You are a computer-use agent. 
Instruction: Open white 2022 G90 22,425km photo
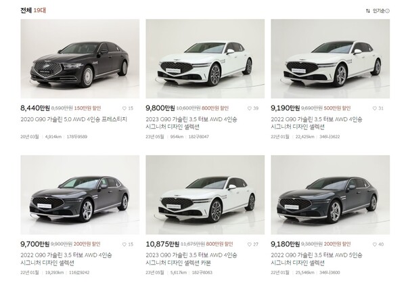click(x=330, y=58)
